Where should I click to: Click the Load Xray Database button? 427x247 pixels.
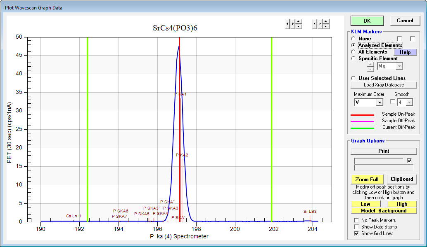point(384,85)
